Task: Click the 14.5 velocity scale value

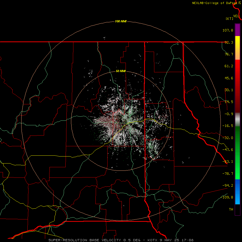Action: click(229, 102)
